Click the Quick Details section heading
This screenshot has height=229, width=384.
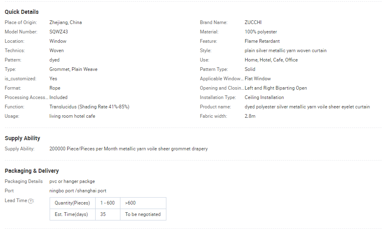click(22, 12)
